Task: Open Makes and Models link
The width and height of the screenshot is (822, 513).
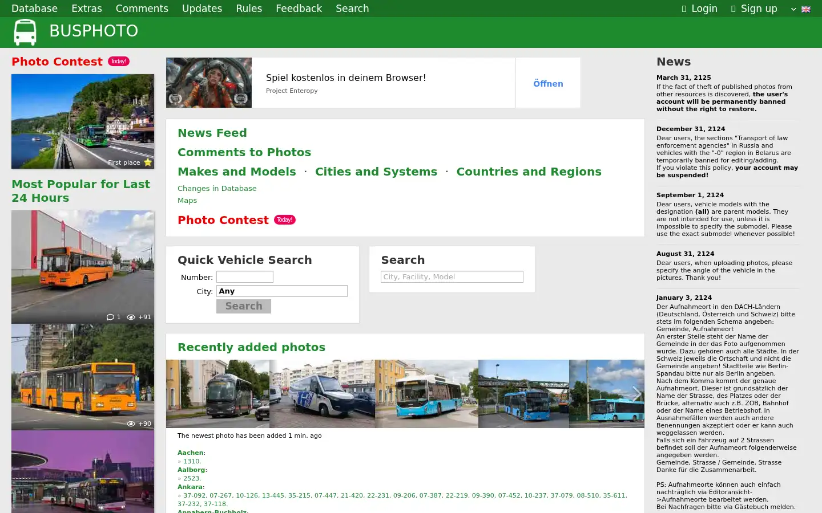Action: [237, 172]
